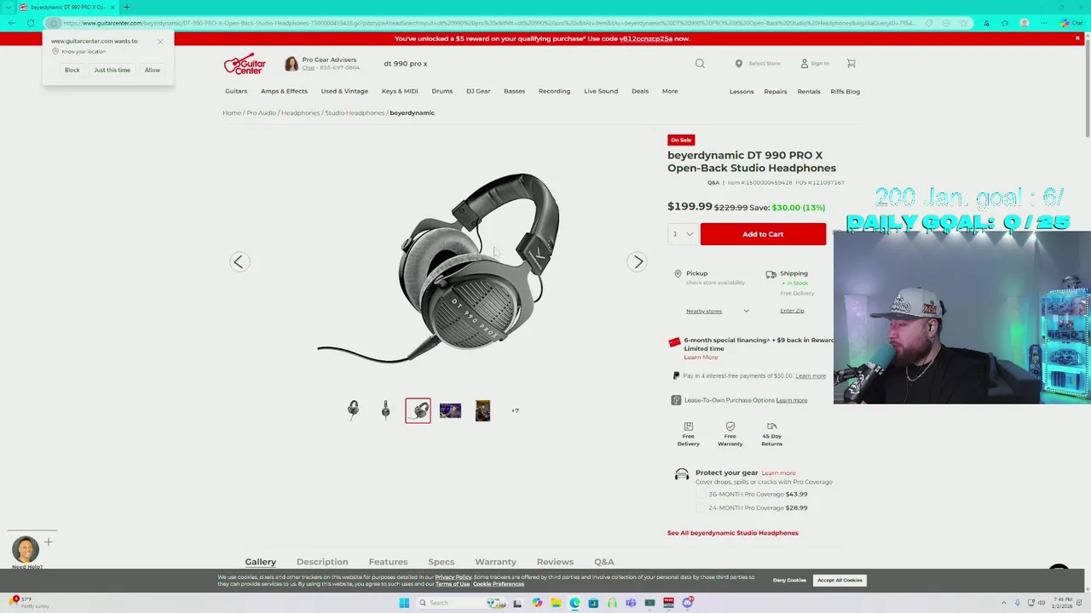Click the search field containing dt 990 pro x
Screen dimensions: 1091x613
(x=537, y=64)
